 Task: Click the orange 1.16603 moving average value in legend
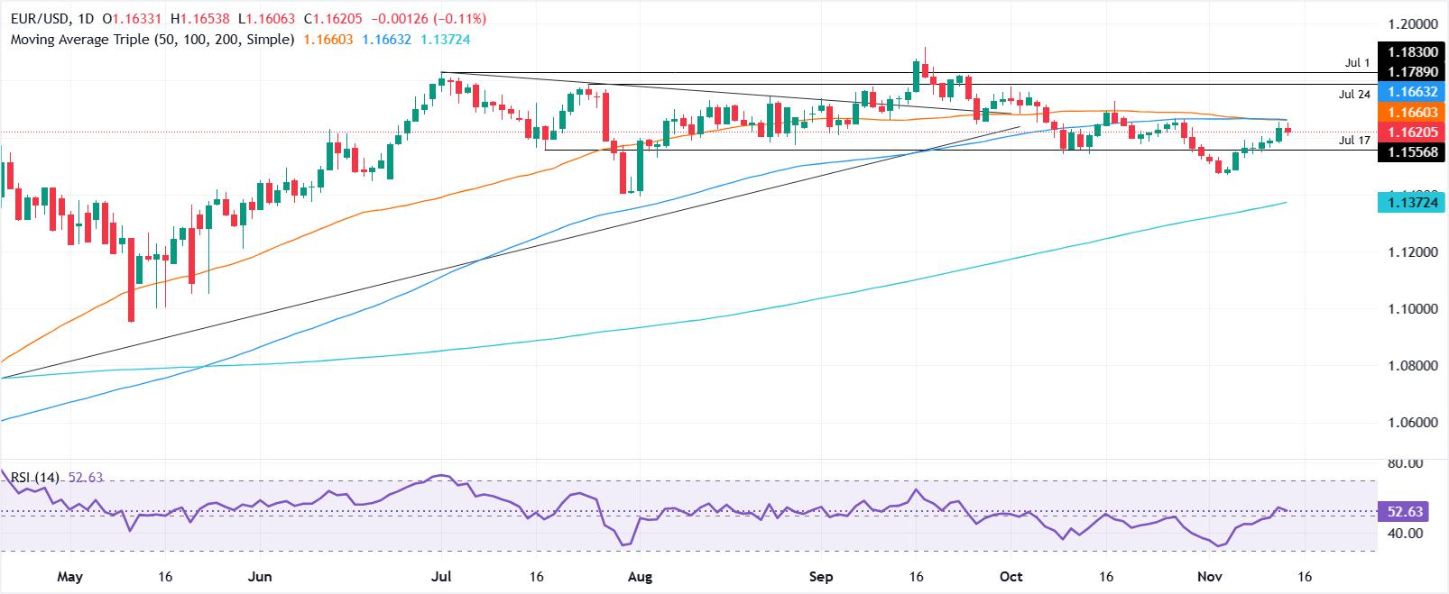pyautogui.click(x=330, y=40)
